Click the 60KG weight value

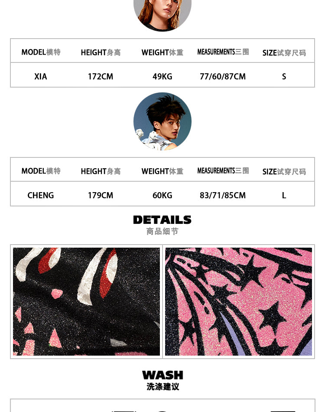(x=162, y=195)
